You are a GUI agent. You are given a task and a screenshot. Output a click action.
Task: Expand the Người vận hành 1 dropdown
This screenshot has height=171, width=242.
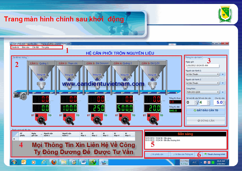pyautogui.click(x=218, y=74)
